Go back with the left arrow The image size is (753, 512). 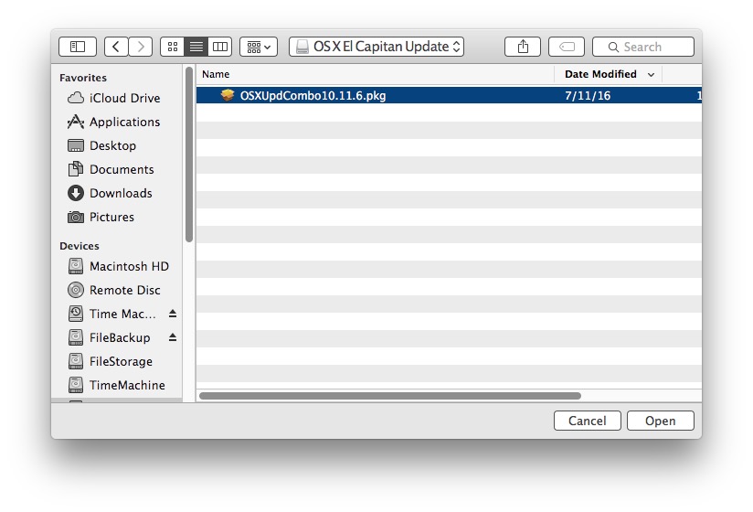coord(116,47)
